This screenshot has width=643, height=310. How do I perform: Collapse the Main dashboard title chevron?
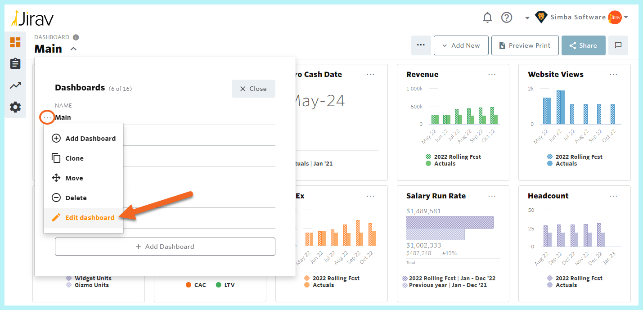coord(72,49)
